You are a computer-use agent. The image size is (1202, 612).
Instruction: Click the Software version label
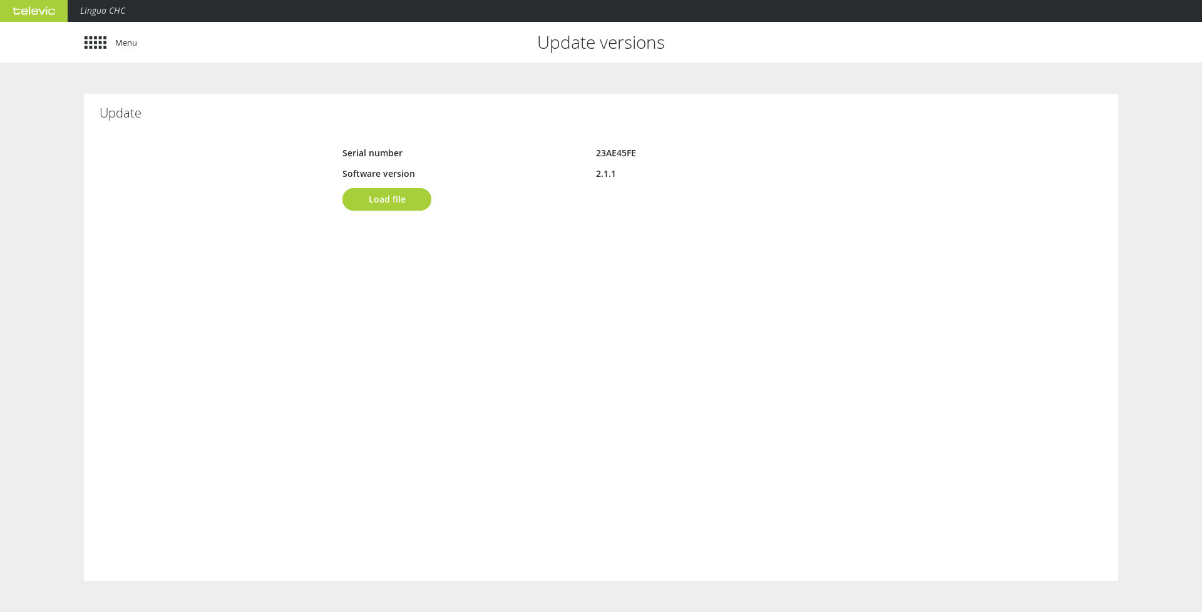pos(378,174)
